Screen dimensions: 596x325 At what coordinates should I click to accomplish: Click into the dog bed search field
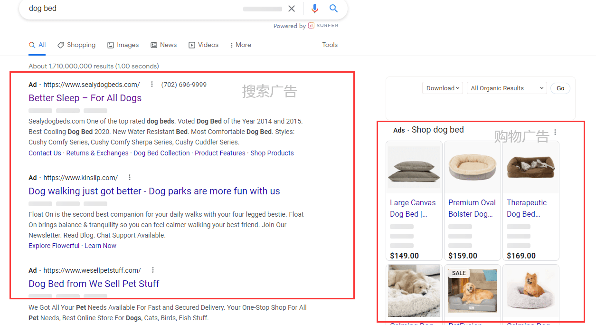click(x=133, y=9)
